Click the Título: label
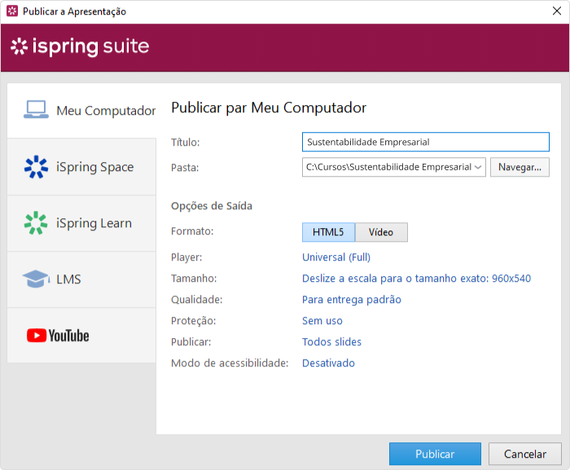 tap(186, 142)
